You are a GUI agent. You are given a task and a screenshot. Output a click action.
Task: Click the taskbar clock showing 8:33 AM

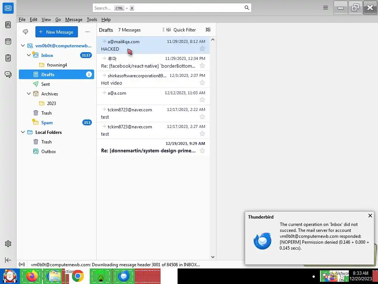(x=361, y=276)
